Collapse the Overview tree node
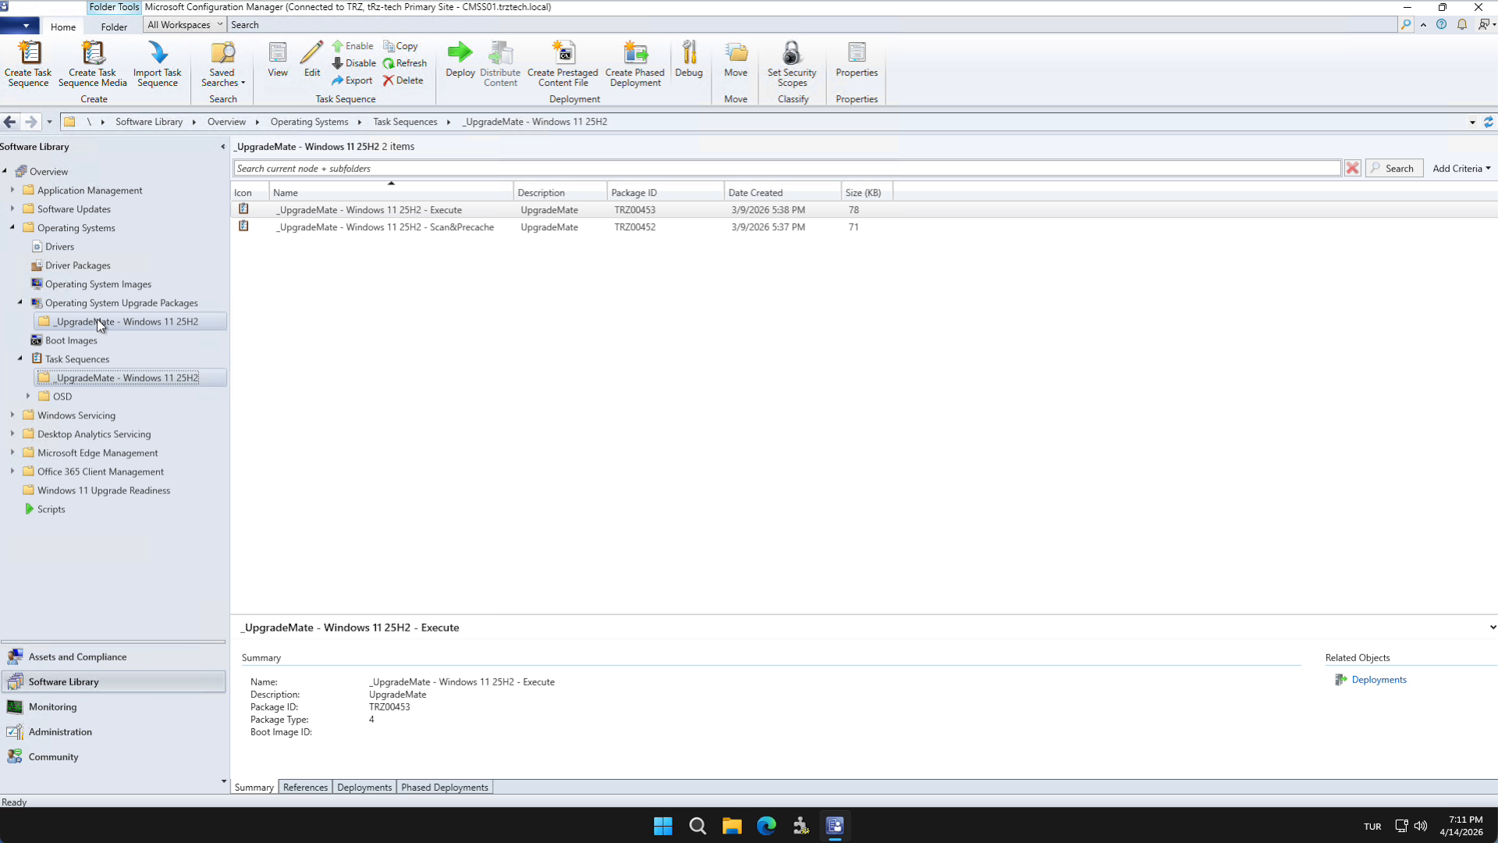Screen dimensions: 1498x843 pos(5,171)
